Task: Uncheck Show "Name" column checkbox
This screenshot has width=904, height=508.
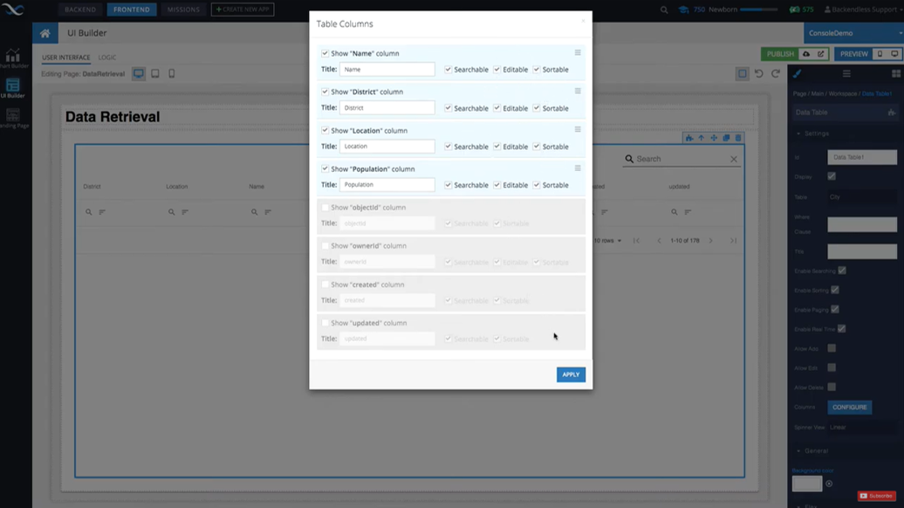Action: (325, 53)
